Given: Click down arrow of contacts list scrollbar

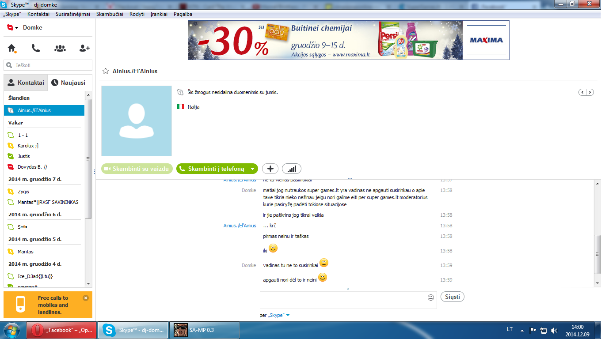Looking at the screenshot, I should click(88, 283).
